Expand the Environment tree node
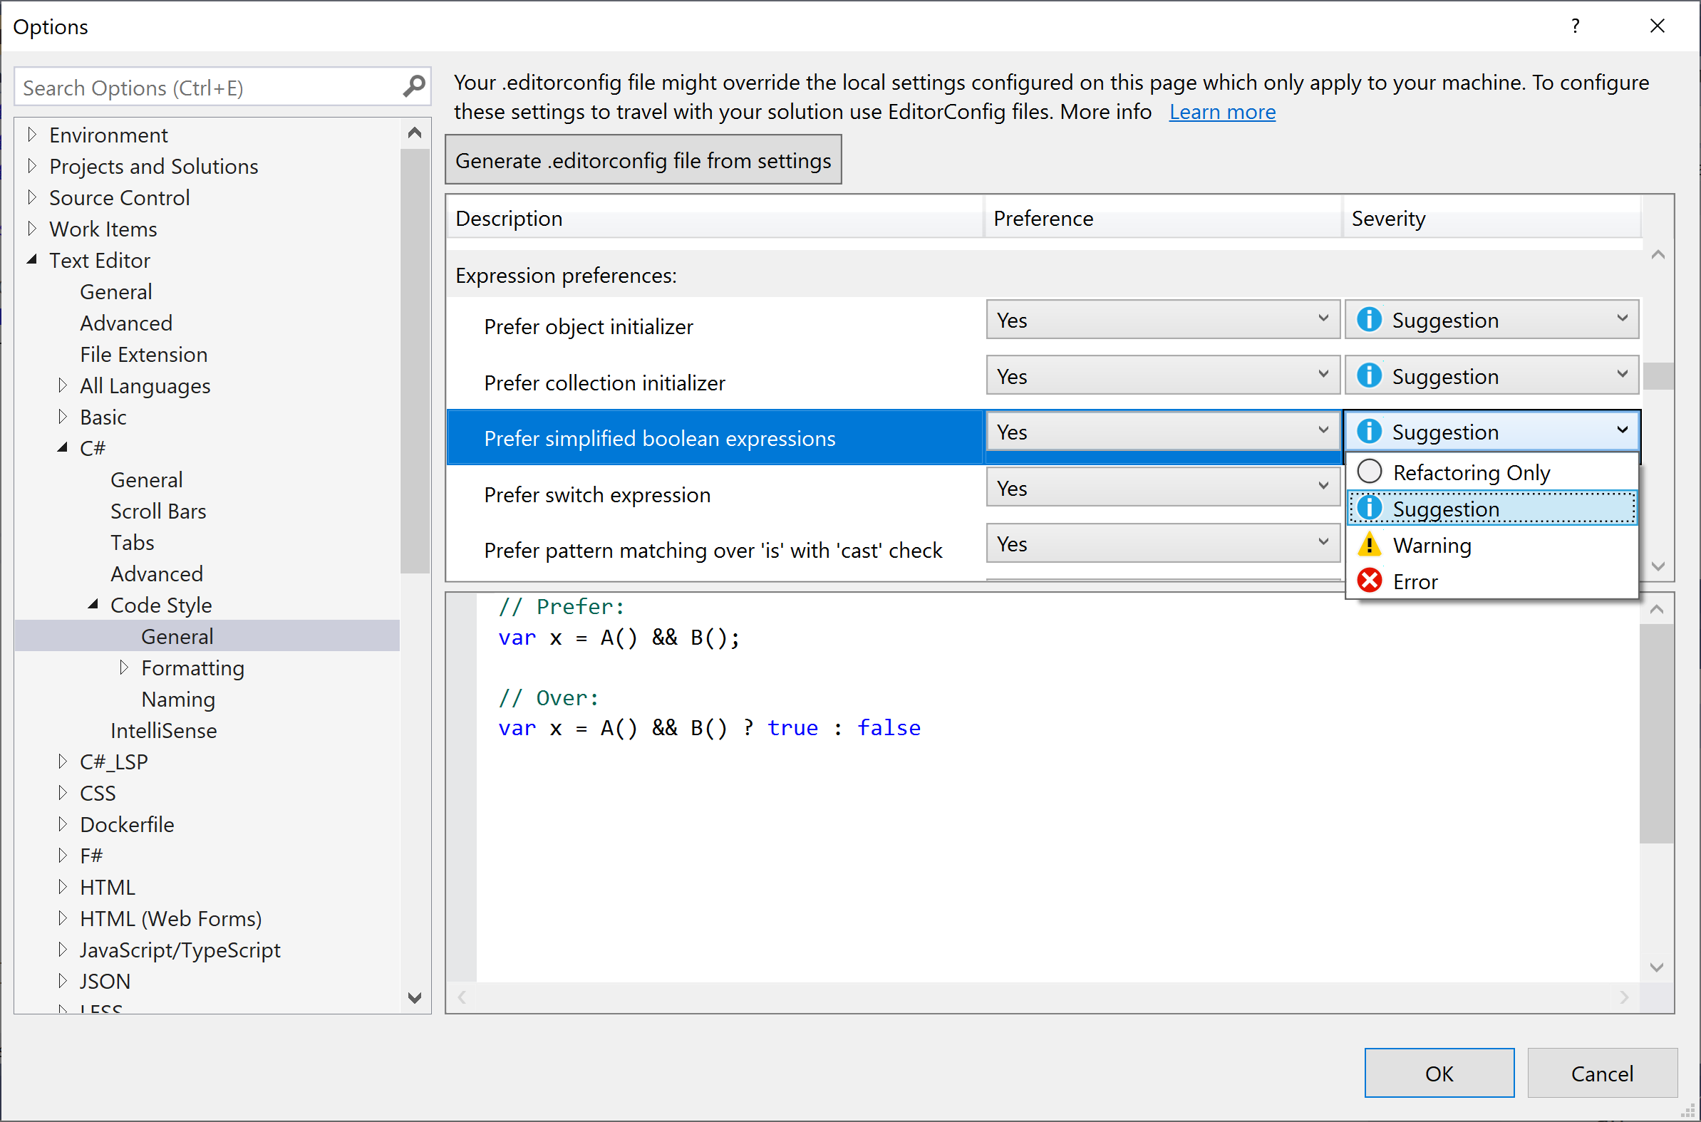Viewport: 1701px width, 1122px height. coord(31,135)
